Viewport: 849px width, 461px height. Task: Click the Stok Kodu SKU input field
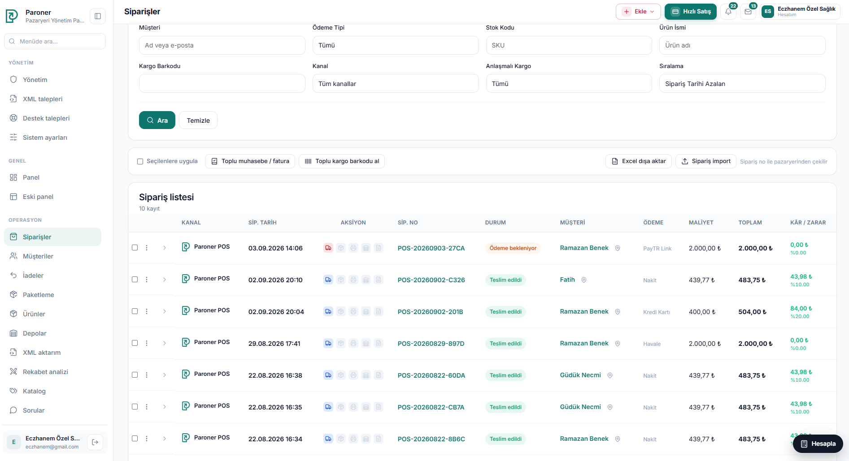[x=569, y=45]
